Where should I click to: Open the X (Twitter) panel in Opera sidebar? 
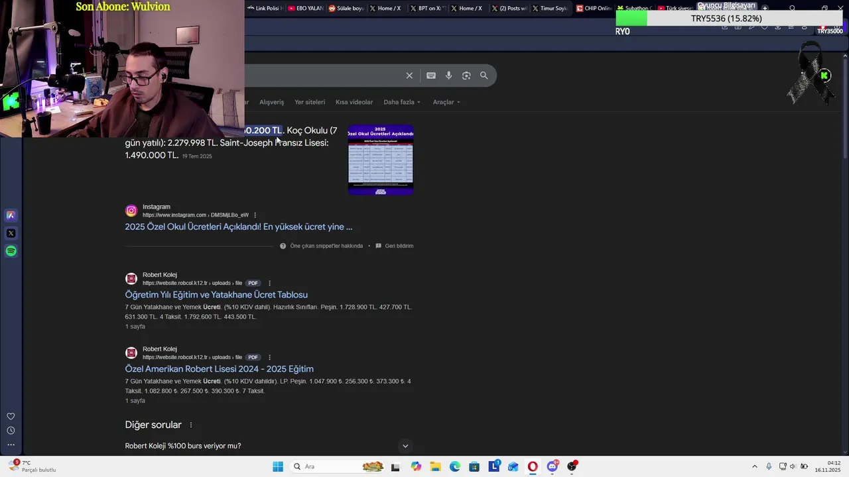tap(11, 233)
